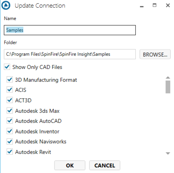The image size is (174, 173).
Task: Click the format list down arrow
Action: click(168, 153)
